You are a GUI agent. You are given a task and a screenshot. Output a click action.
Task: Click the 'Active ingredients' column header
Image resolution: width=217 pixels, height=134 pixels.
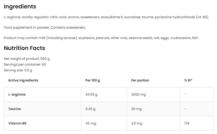pos(23,80)
